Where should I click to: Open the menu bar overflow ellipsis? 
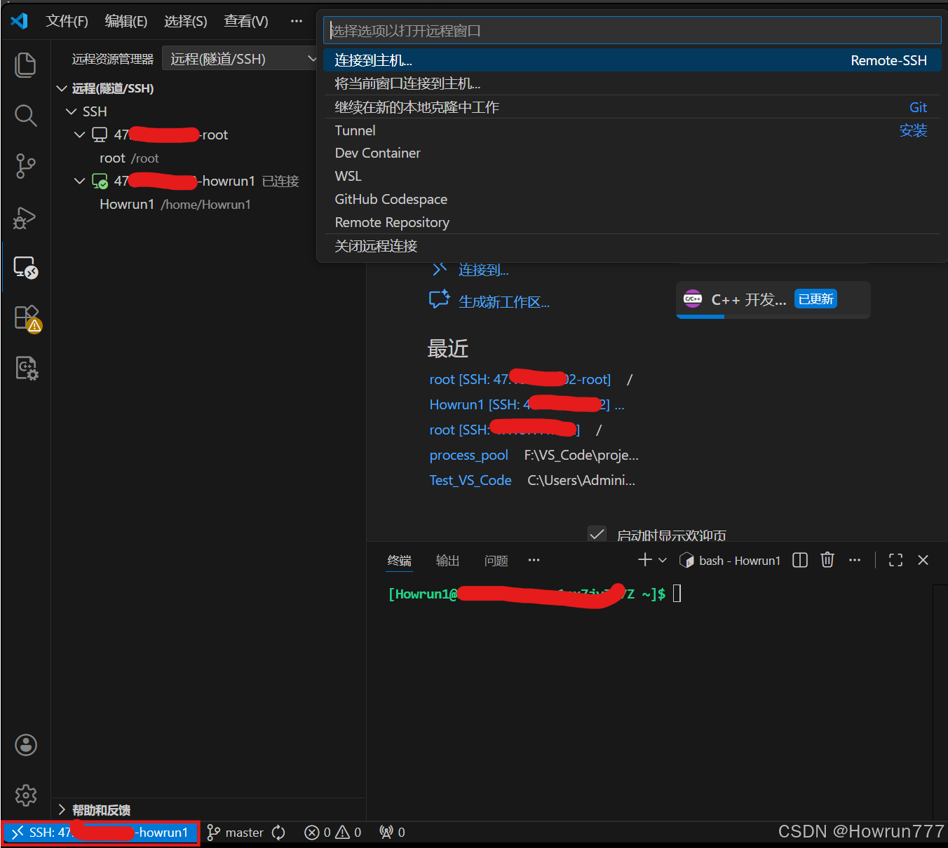[x=297, y=21]
